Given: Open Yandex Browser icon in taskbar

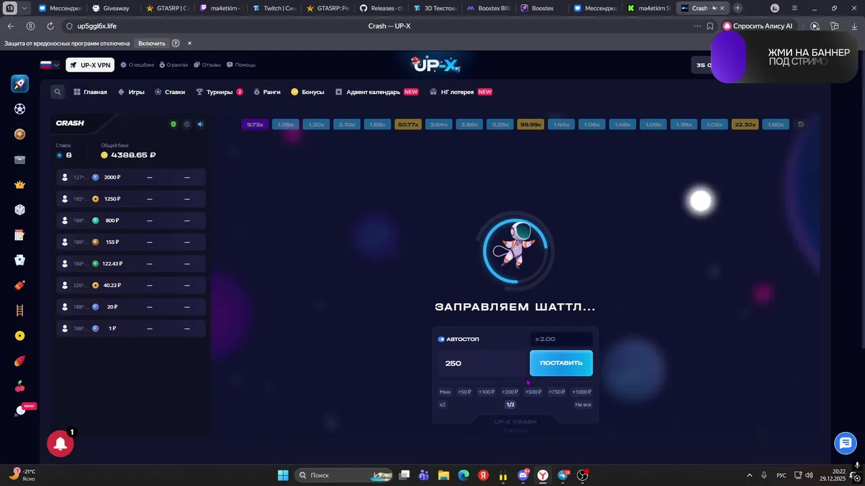Looking at the screenshot, I should pyautogui.click(x=543, y=475).
